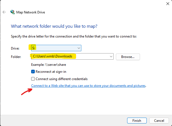The image size is (172, 126).
Task: Open the Connect to a Web site link
Action: [88, 86]
